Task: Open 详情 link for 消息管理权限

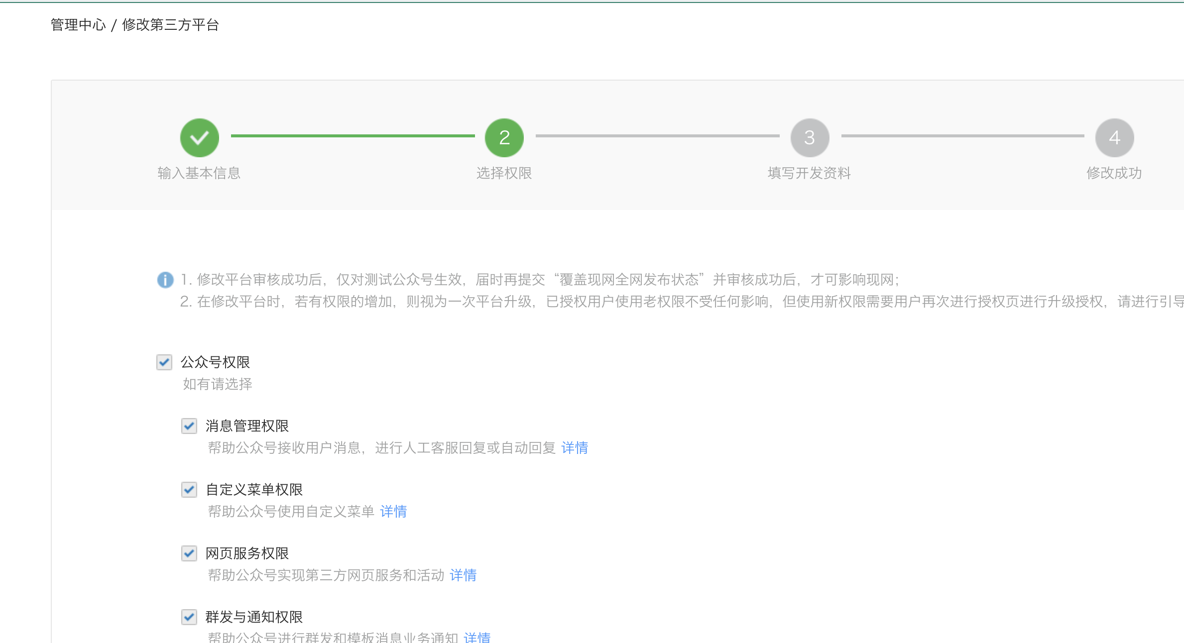Action: [x=575, y=448]
